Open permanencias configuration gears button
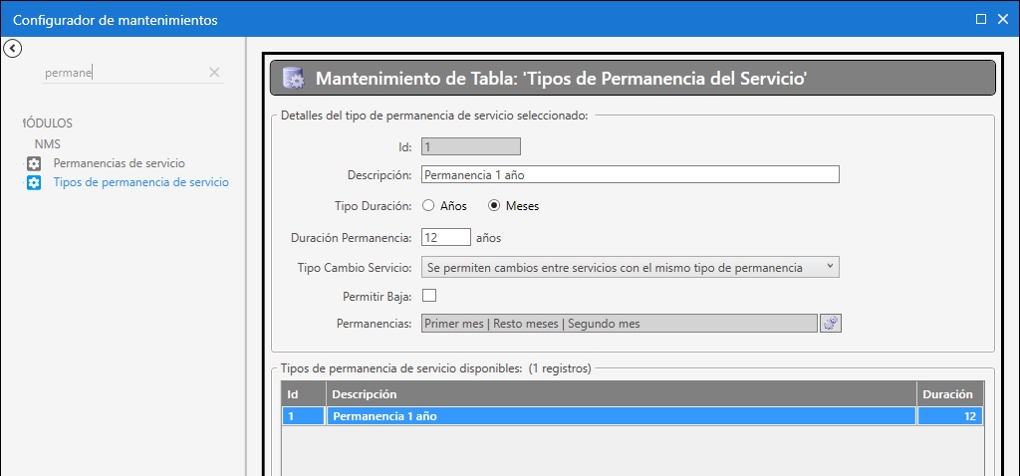Image resolution: width=1020 pixels, height=476 pixels. tap(831, 324)
